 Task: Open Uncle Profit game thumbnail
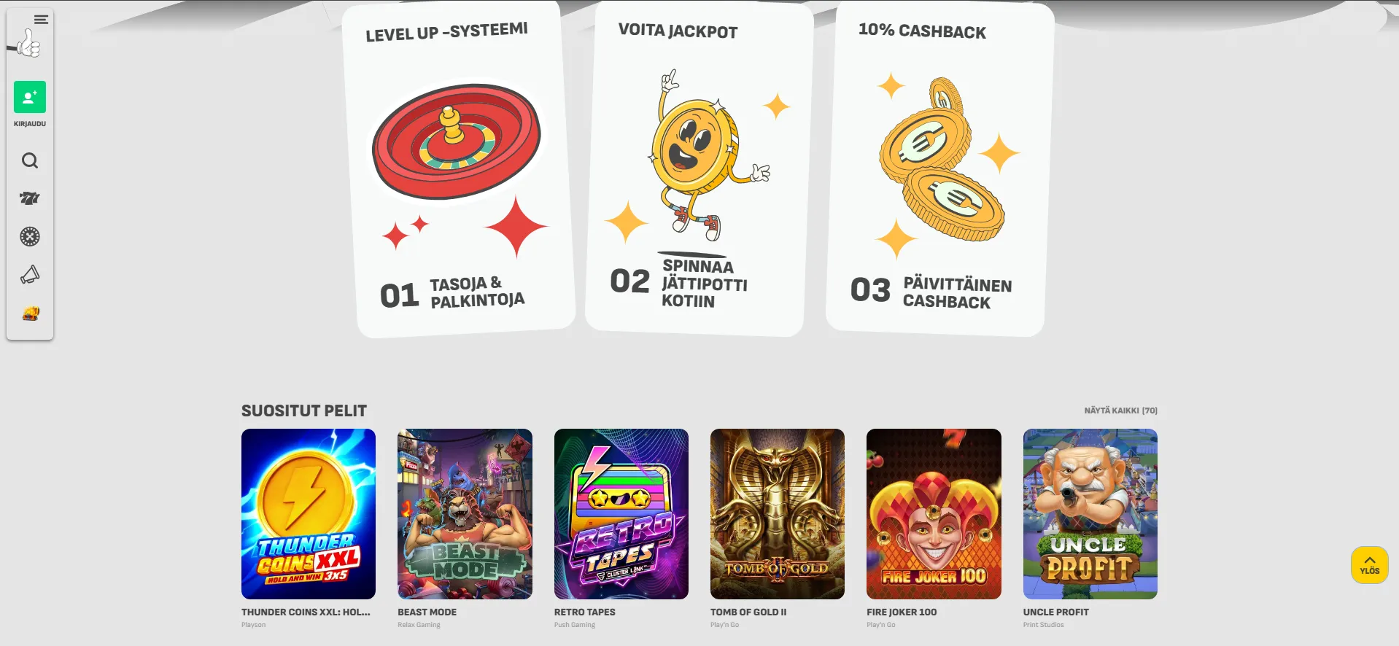pos(1090,514)
